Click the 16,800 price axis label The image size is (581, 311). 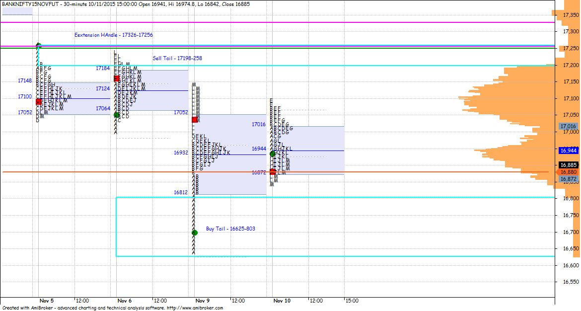point(571,198)
